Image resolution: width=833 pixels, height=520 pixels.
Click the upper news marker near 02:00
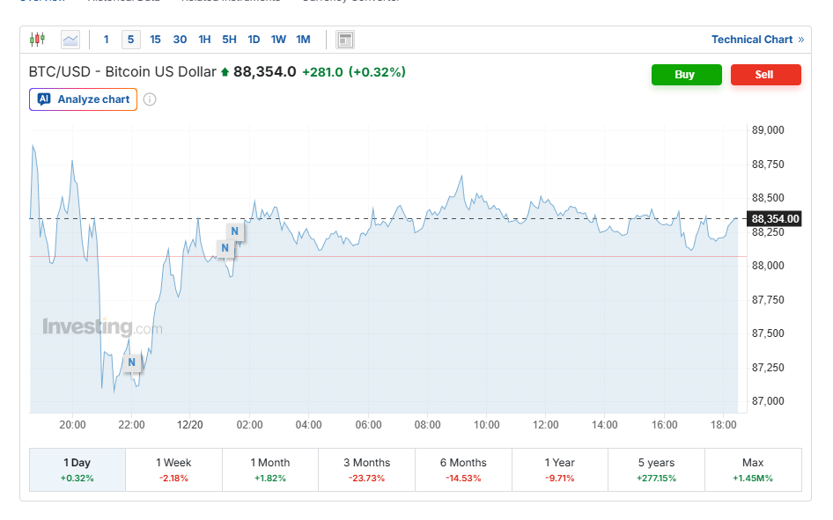click(234, 232)
